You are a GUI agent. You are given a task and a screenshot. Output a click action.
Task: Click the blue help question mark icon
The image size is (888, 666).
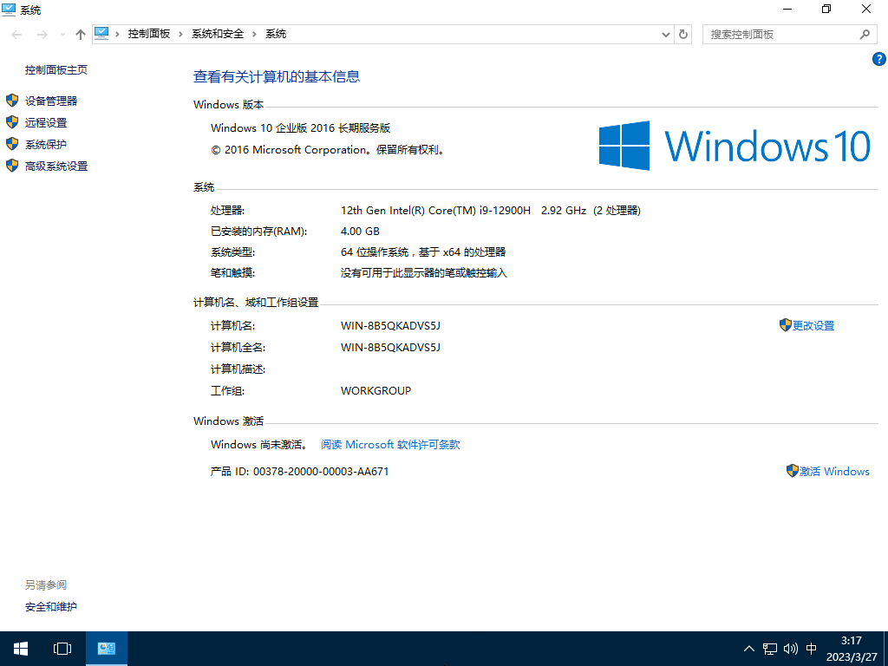coord(878,59)
